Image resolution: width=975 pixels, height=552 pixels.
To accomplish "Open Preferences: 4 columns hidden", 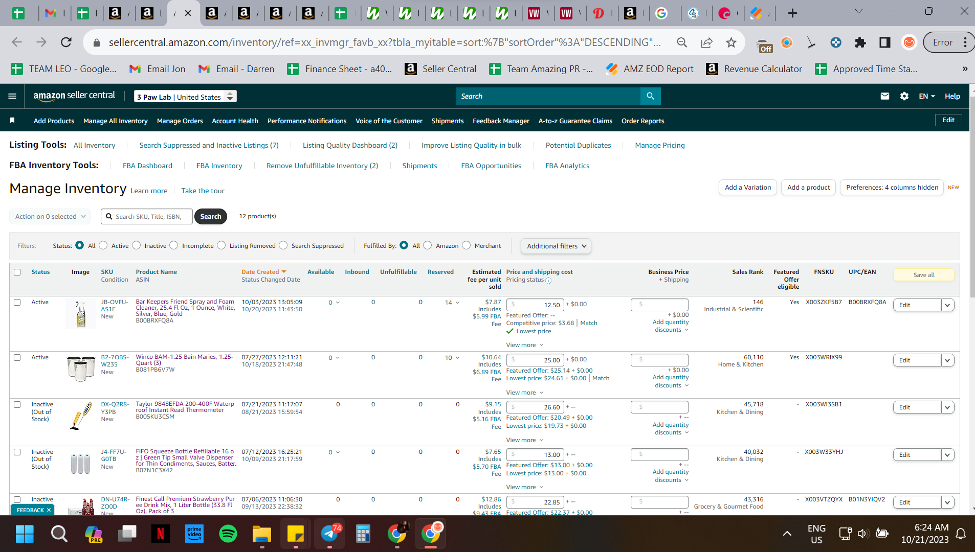I will pos(892,188).
